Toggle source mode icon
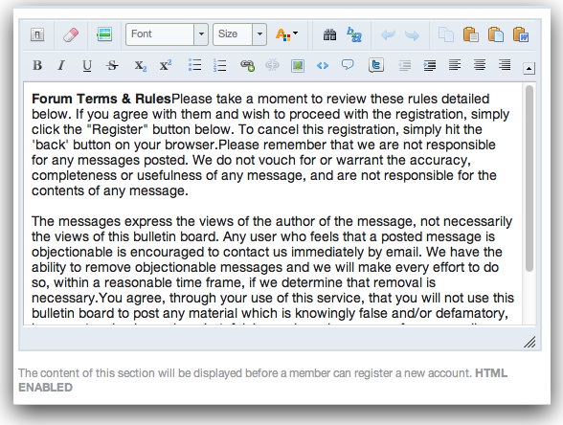563x425 pixels. coord(37,34)
